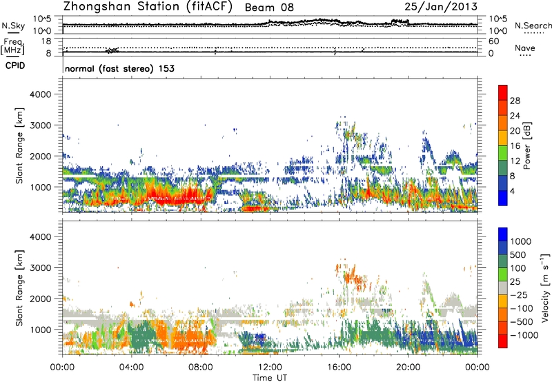This screenshot has height=382, width=552.
Task: Pick the blue top segment of velocity colorbar
Action: [x=503, y=234]
